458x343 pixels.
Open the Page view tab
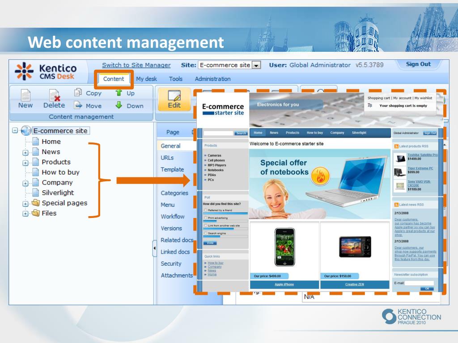(173, 132)
